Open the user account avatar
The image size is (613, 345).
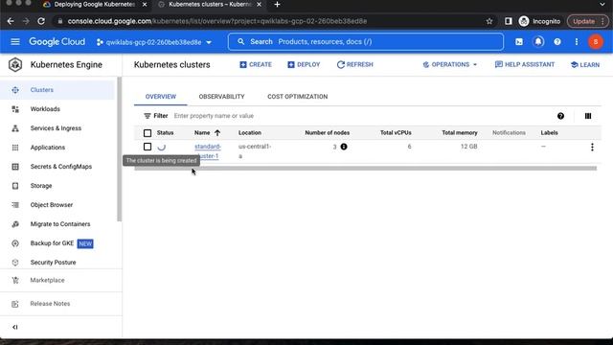[x=596, y=42]
